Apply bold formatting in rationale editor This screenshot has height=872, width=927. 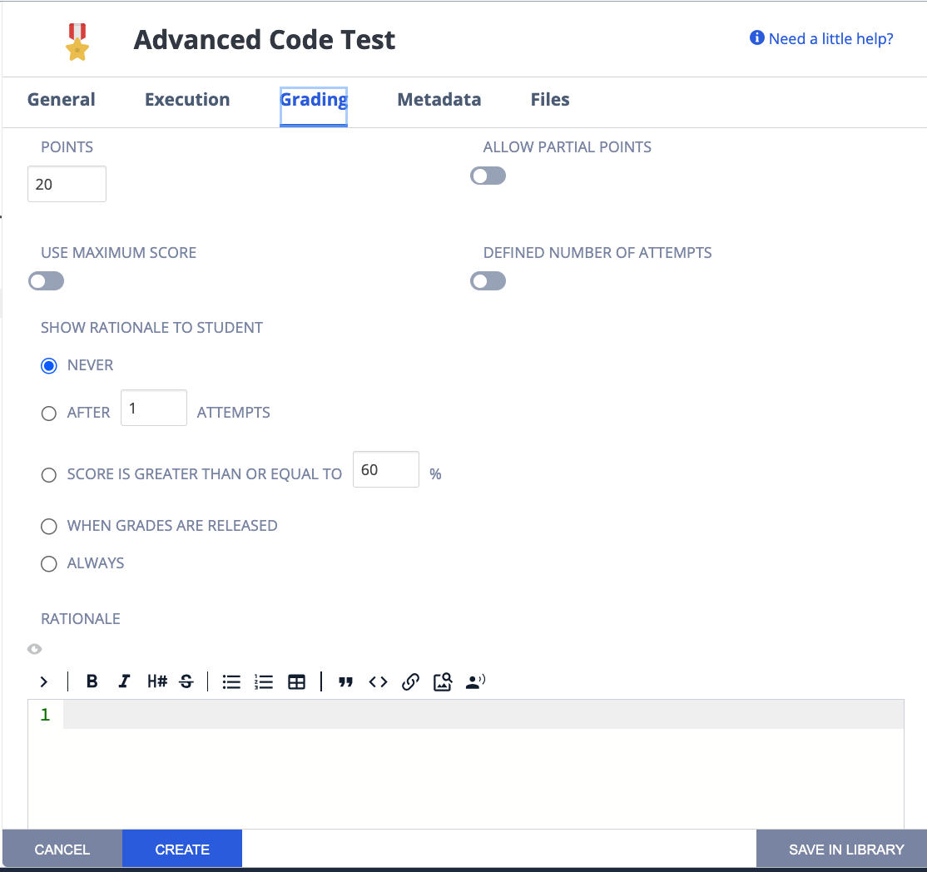(x=92, y=682)
